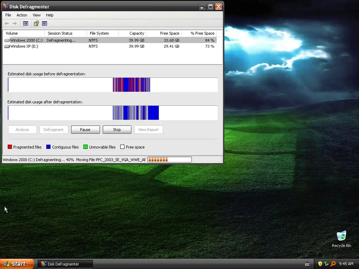The image size is (359, 269).
Task: Click the 'Estimated disk usage before defragmentation' label
Action: pos(47,74)
